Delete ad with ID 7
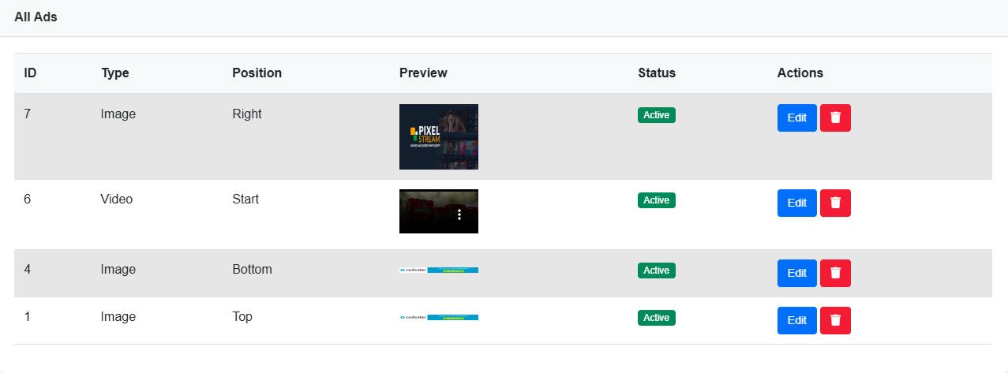 (835, 117)
